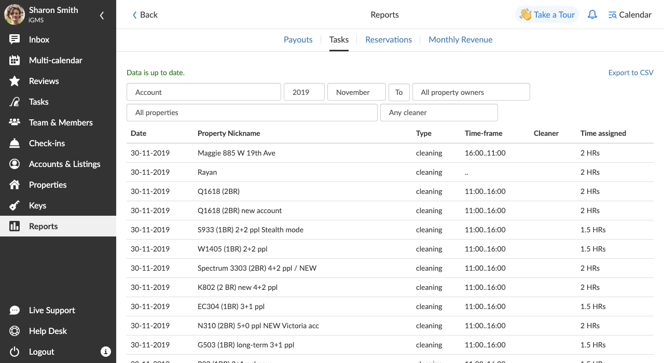Click the Multi-calendar grid icon
The image size is (664, 363).
click(15, 60)
